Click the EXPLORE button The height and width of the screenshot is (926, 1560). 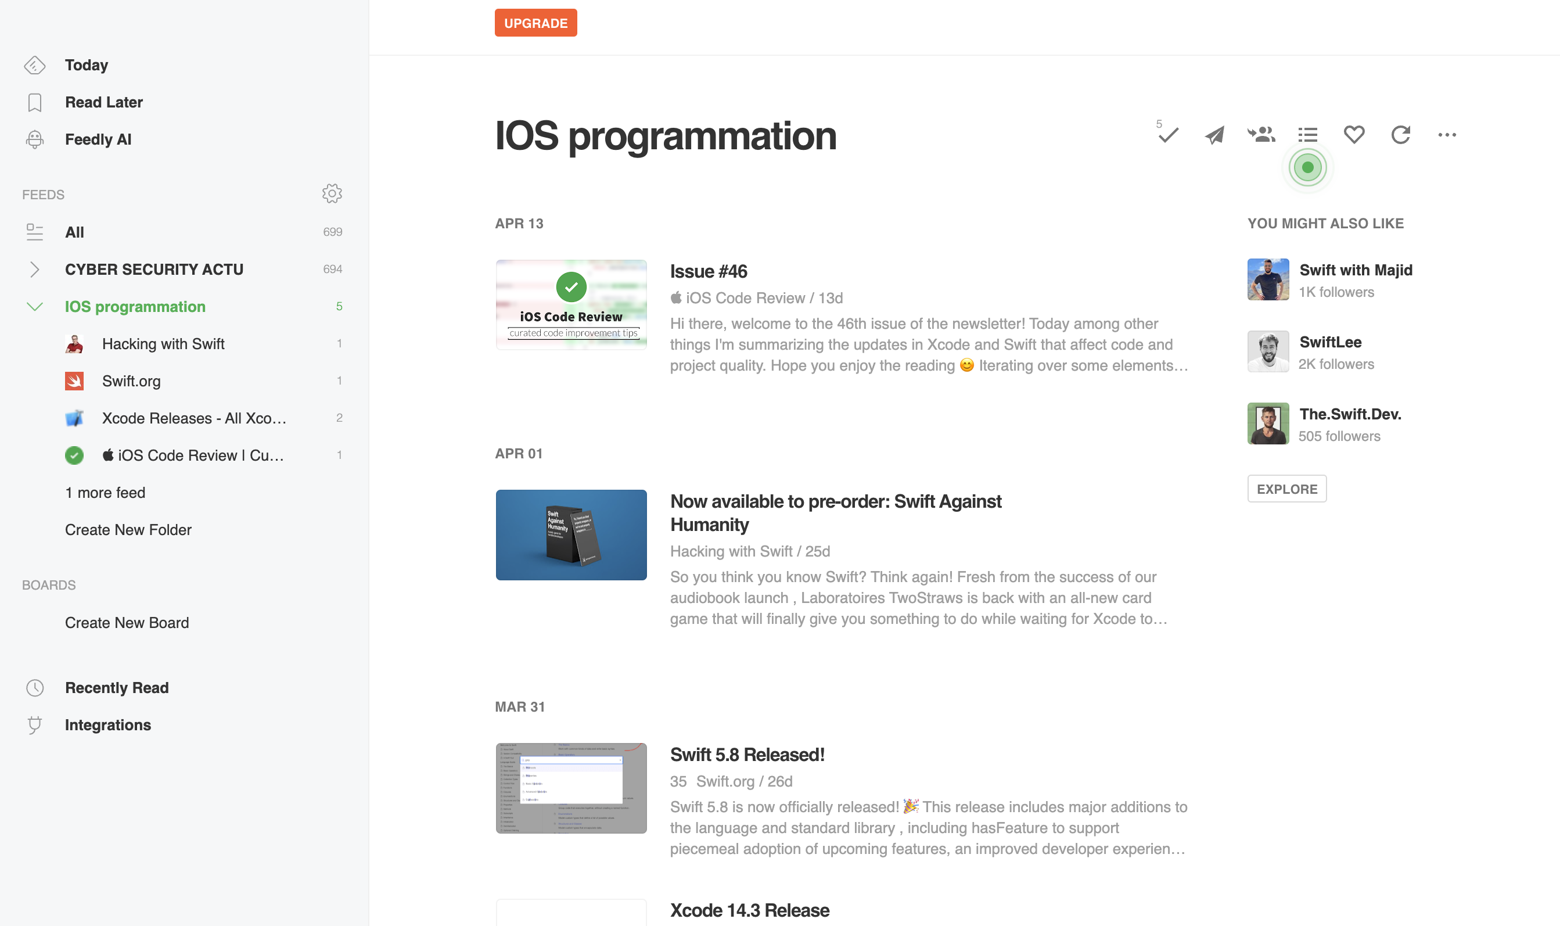click(x=1287, y=489)
